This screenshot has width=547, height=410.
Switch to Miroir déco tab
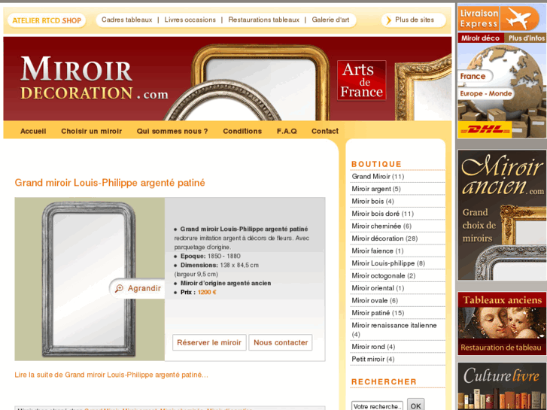click(x=481, y=38)
